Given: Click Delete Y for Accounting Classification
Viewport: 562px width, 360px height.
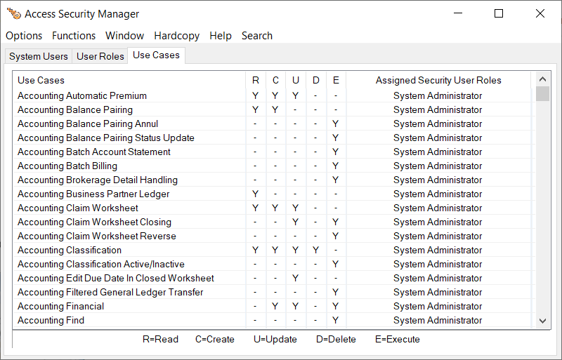Looking at the screenshot, I should tap(315, 250).
